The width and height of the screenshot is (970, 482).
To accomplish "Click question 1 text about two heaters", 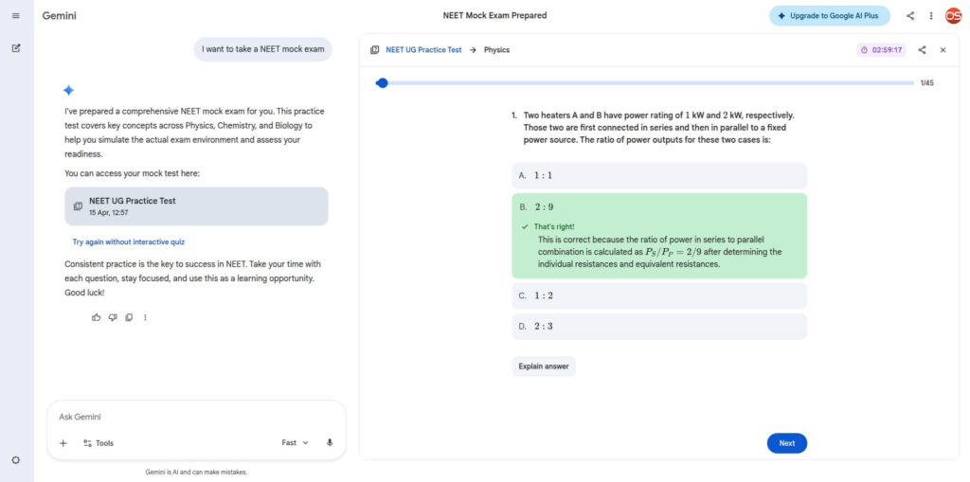I will (x=658, y=128).
